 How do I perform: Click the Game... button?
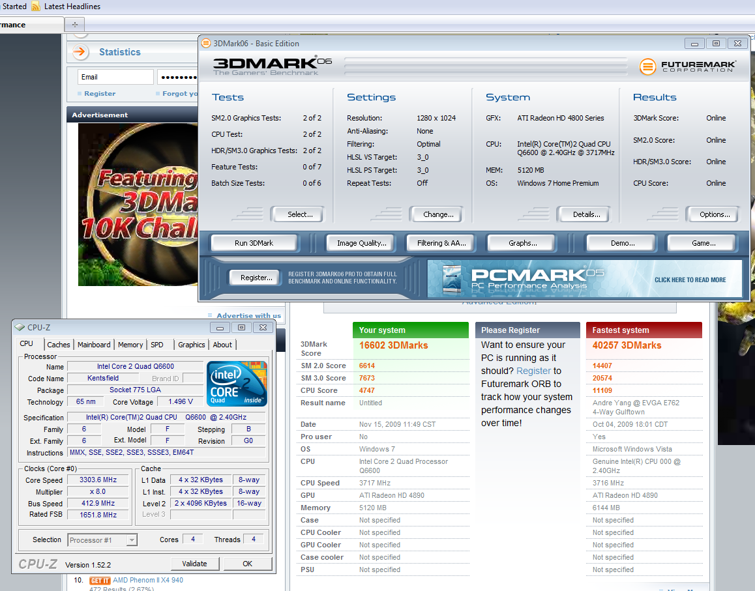tap(703, 243)
